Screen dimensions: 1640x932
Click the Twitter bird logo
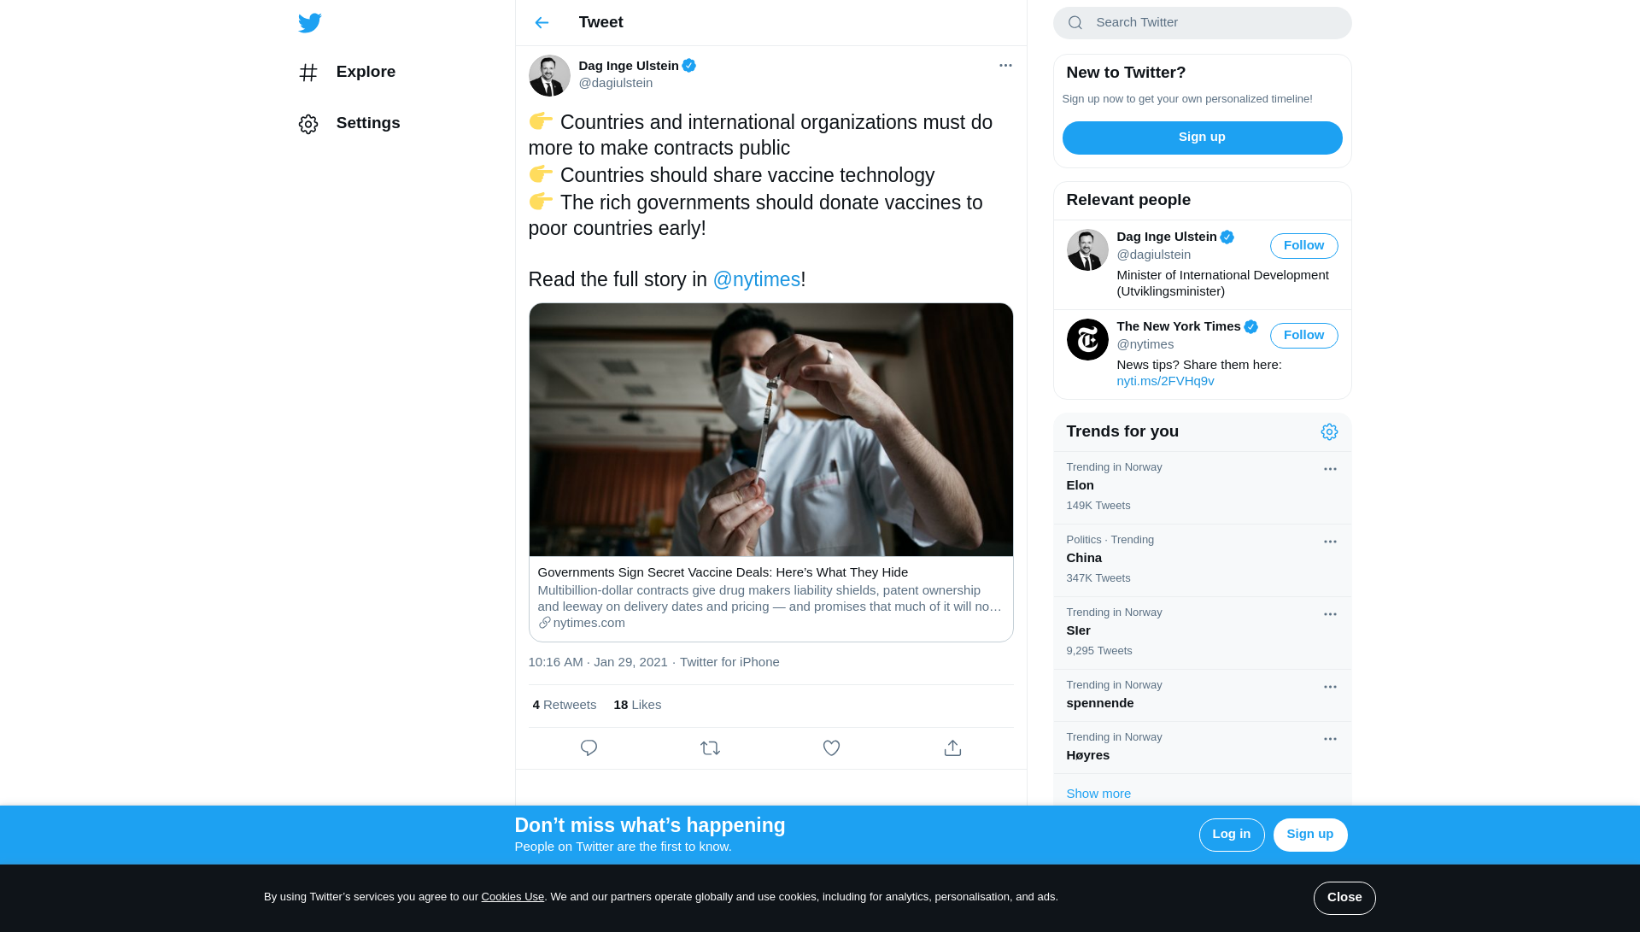tap(310, 23)
